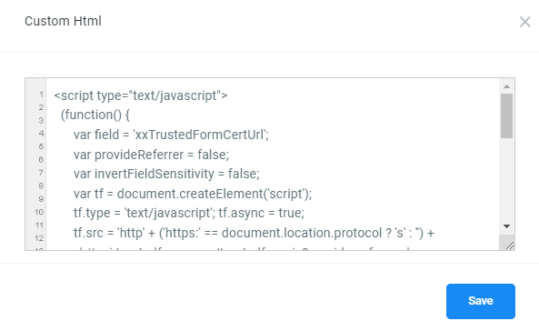The width and height of the screenshot is (539, 331).
Task: Click line number 10 in gutter
Action: (x=39, y=212)
